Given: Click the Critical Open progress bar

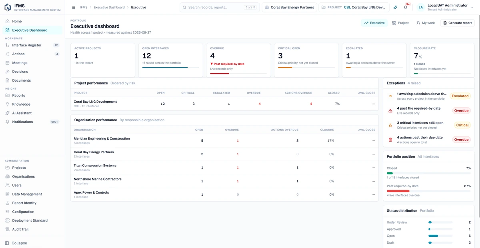Looking at the screenshot, I should tap(306, 68).
